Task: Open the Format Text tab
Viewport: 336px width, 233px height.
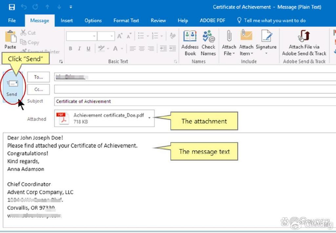Action: (126, 21)
